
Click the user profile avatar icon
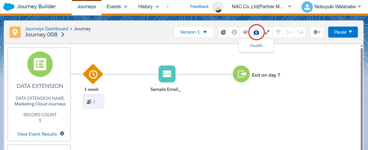pyautogui.click(x=307, y=7)
